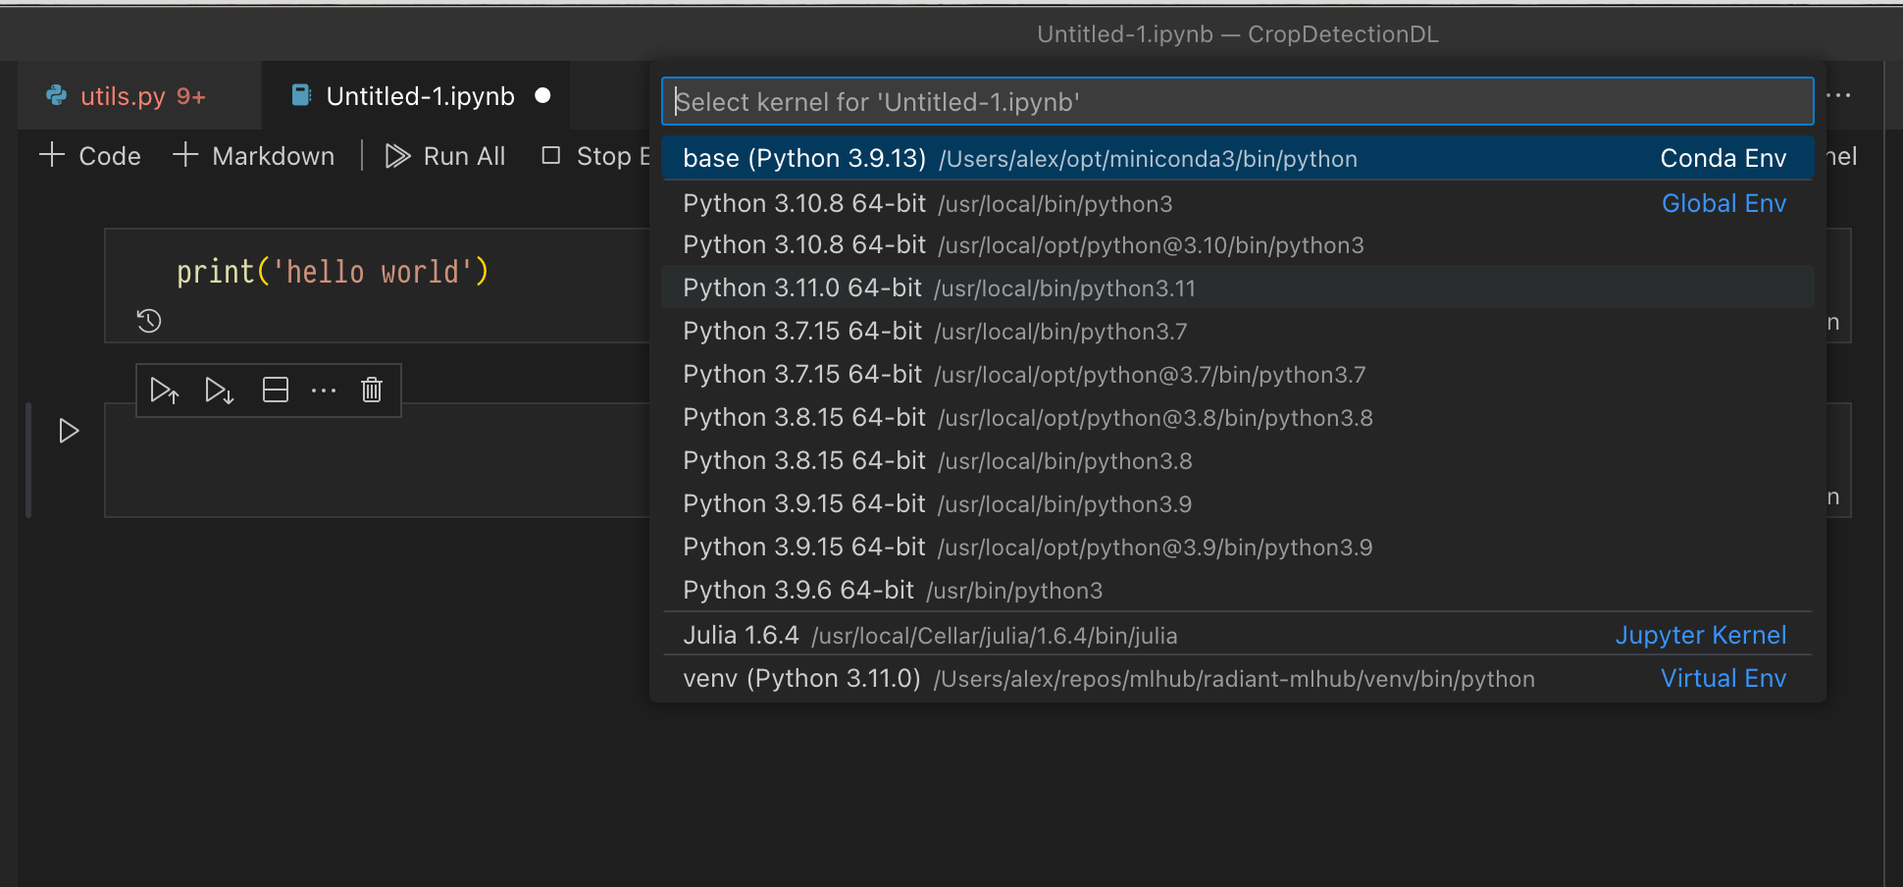Add a new Markdown cell
Image resolution: width=1903 pixels, height=887 pixels.
[254, 156]
